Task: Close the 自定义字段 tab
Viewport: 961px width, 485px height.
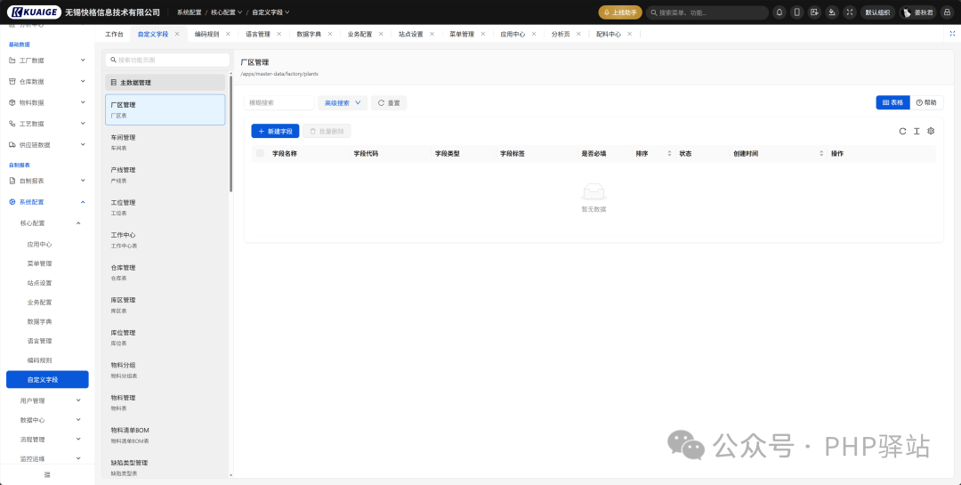Action: click(177, 35)
